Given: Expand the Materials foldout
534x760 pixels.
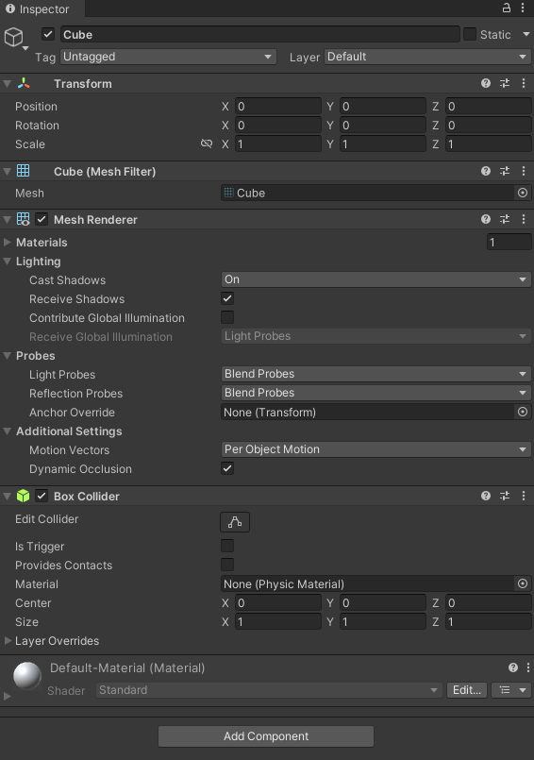Looking at the screenshot, I should pyautogui.click(x=8, y=242).
